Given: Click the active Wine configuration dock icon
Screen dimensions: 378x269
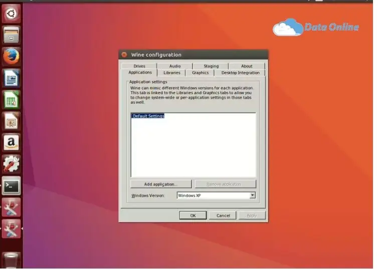Looking at the screenshot, I should (x=11, y=229).
